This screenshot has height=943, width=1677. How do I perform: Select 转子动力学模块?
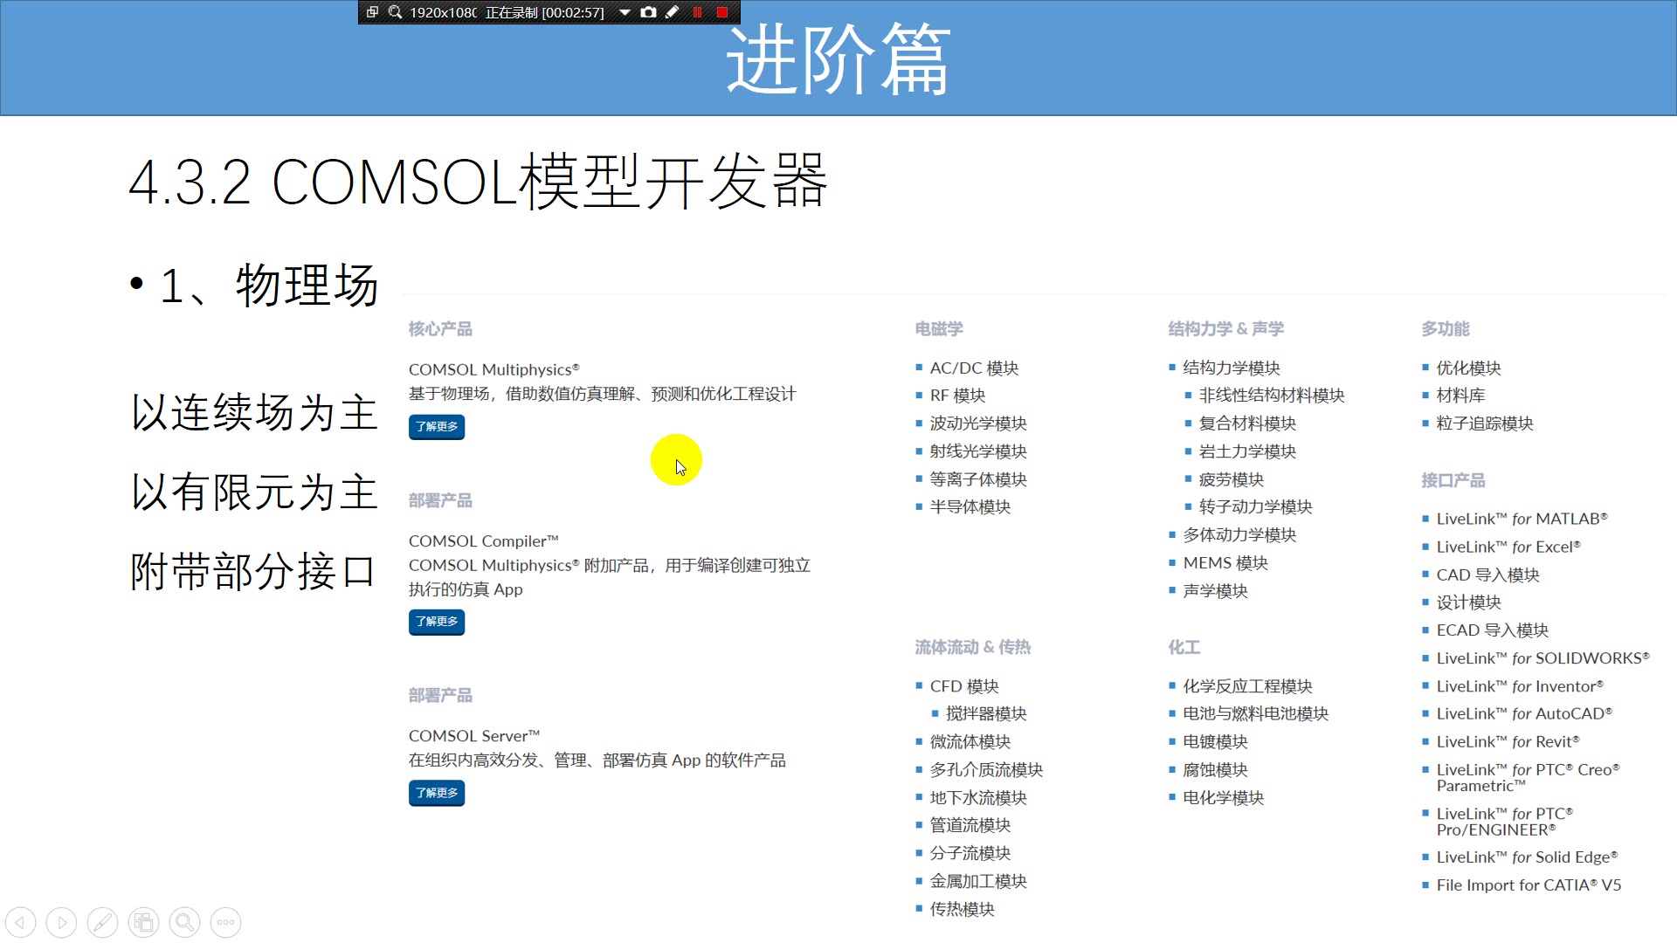1255,507
